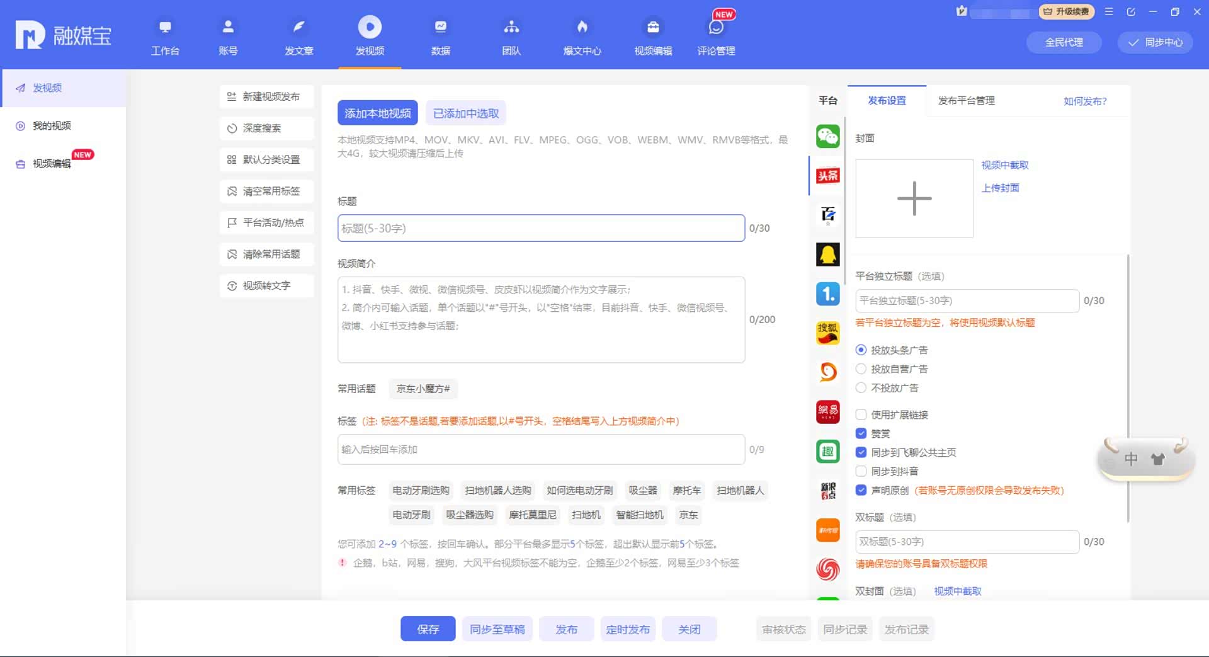Toggle the 使用扩展链接 checkbox
Image resolution: width=1209 pixels, height=657 pixels.
point(861,414)
